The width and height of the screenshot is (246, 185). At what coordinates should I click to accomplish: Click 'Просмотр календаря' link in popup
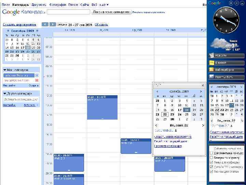coord(168,146)
